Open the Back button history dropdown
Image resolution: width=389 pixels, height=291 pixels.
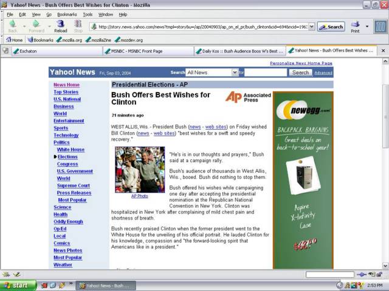[x=24, y=26]
